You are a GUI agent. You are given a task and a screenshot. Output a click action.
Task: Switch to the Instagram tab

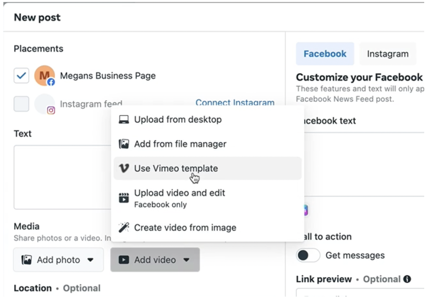(x=387, y=54)
